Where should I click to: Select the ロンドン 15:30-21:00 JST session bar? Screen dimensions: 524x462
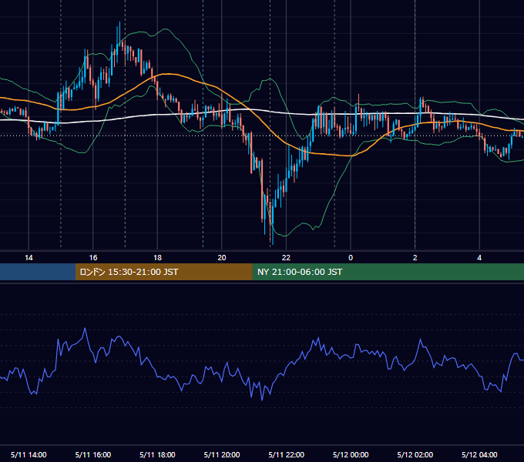pos(163,272)
